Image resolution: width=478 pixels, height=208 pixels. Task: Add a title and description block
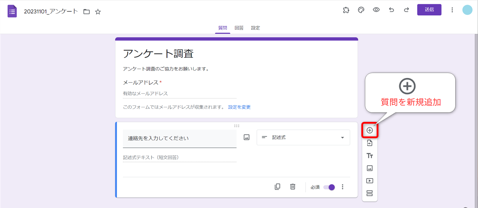(370, 156)
